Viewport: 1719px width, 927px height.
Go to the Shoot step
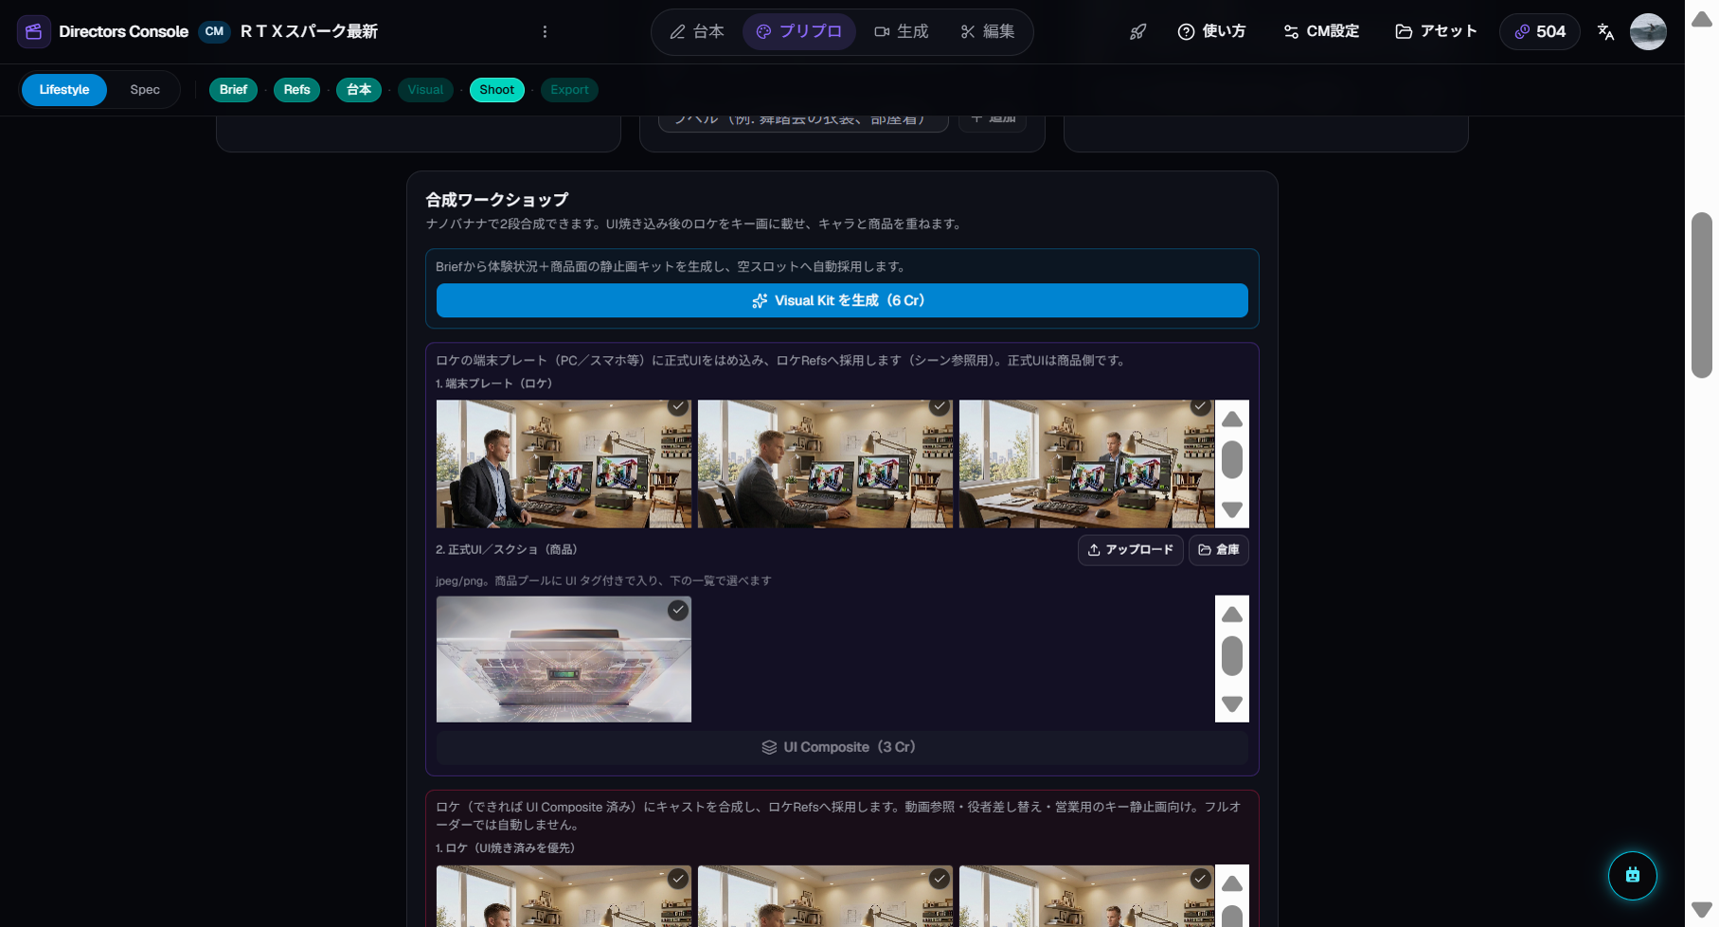pos(496,90)
